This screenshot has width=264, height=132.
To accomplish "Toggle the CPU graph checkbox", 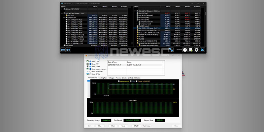I will (131, 81).
